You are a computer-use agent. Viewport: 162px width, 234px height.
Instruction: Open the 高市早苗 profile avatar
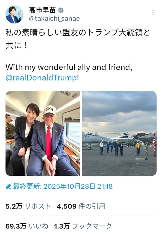point(14,15)
